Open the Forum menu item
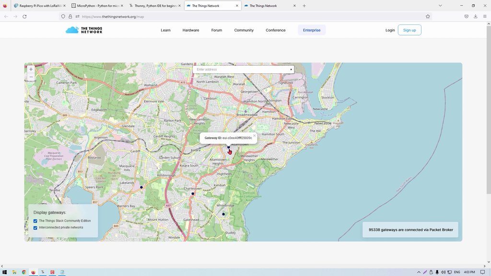 pyautogui.click(x=217, y=30)
